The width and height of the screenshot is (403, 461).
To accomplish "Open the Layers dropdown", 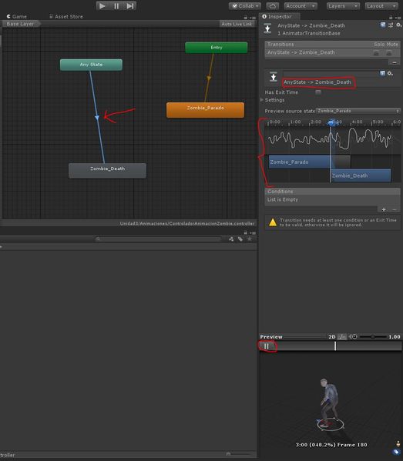I will (x=343, y=6).
